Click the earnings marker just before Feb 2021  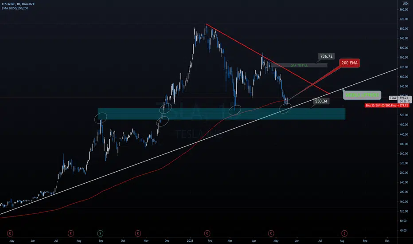(x=207, y=233)
